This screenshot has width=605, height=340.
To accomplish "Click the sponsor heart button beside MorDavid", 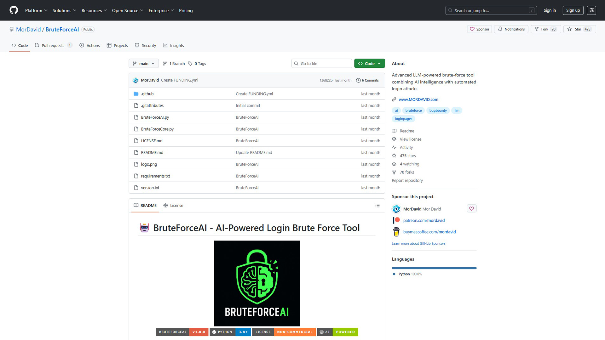I will coord(471,208).
